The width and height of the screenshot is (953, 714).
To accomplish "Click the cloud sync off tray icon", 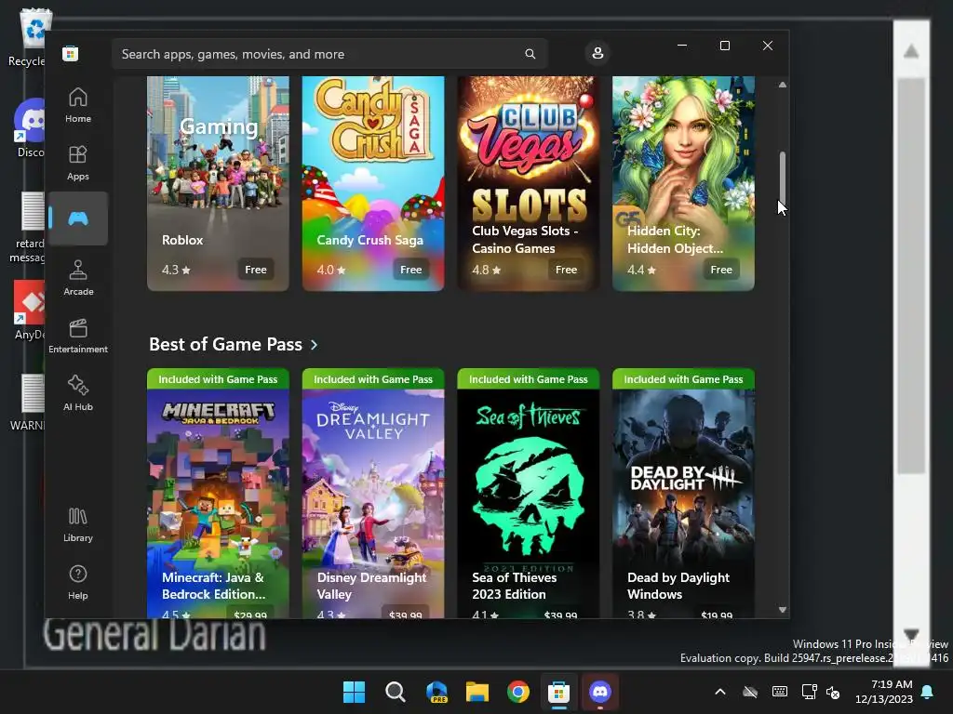I will pyautogui.click(x=750, y=692).
